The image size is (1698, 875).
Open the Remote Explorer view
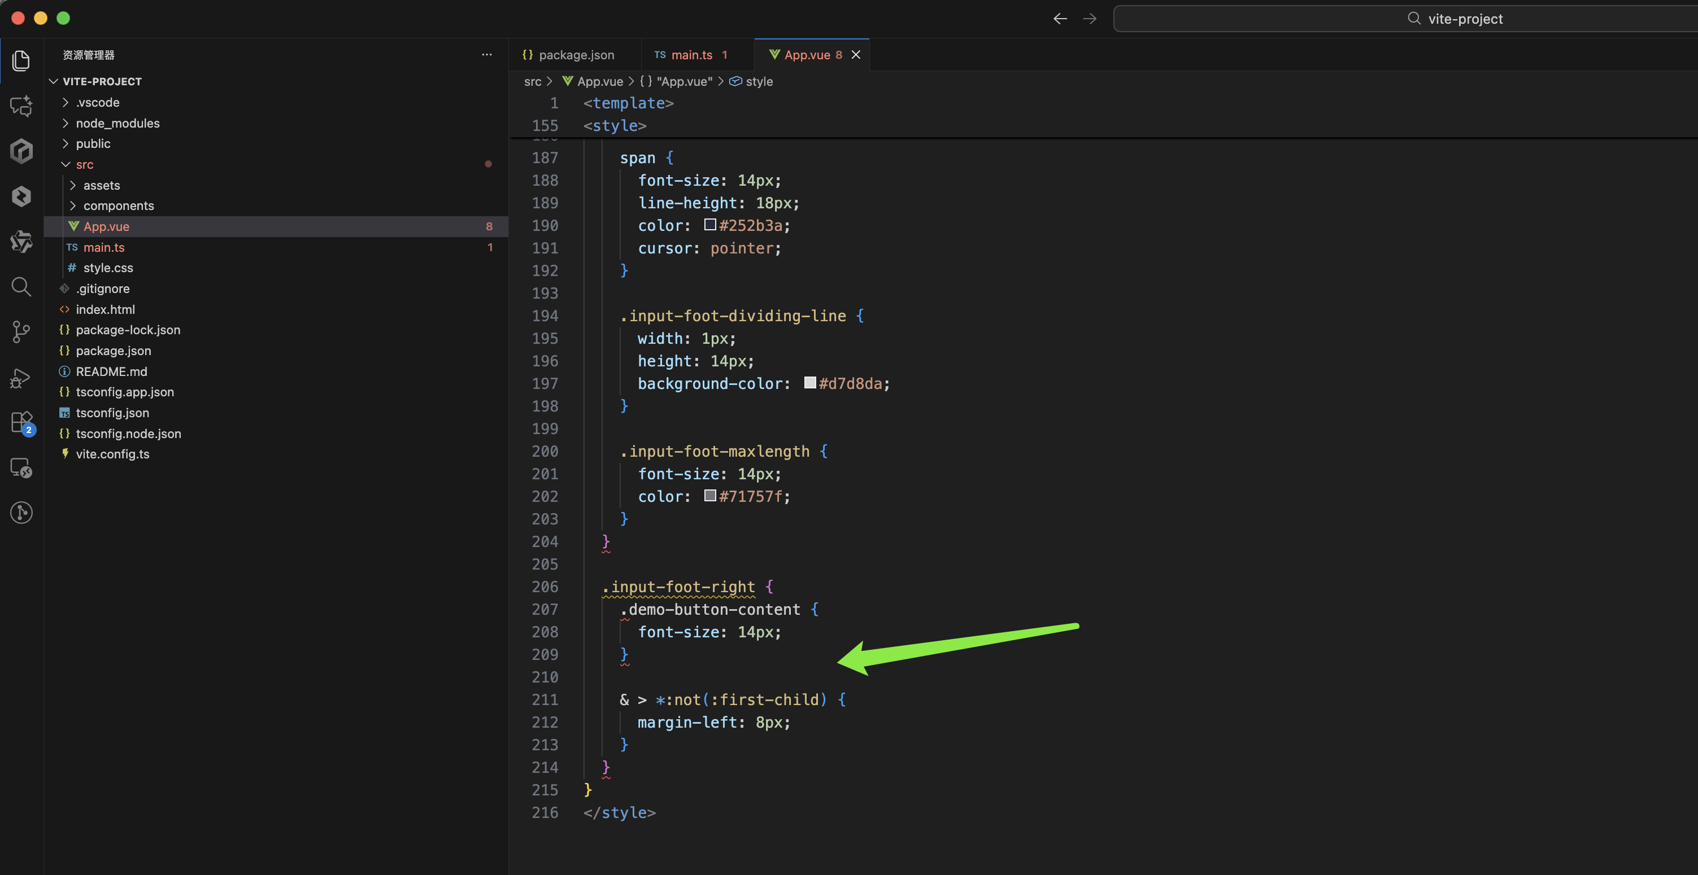pyautogui.click(x=21, y=468)
